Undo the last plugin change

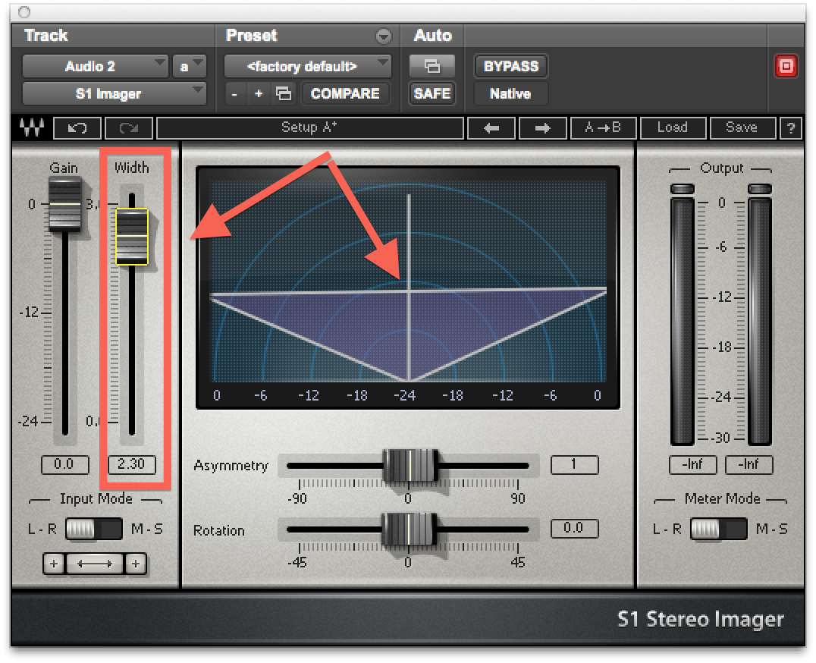[77, 128]
